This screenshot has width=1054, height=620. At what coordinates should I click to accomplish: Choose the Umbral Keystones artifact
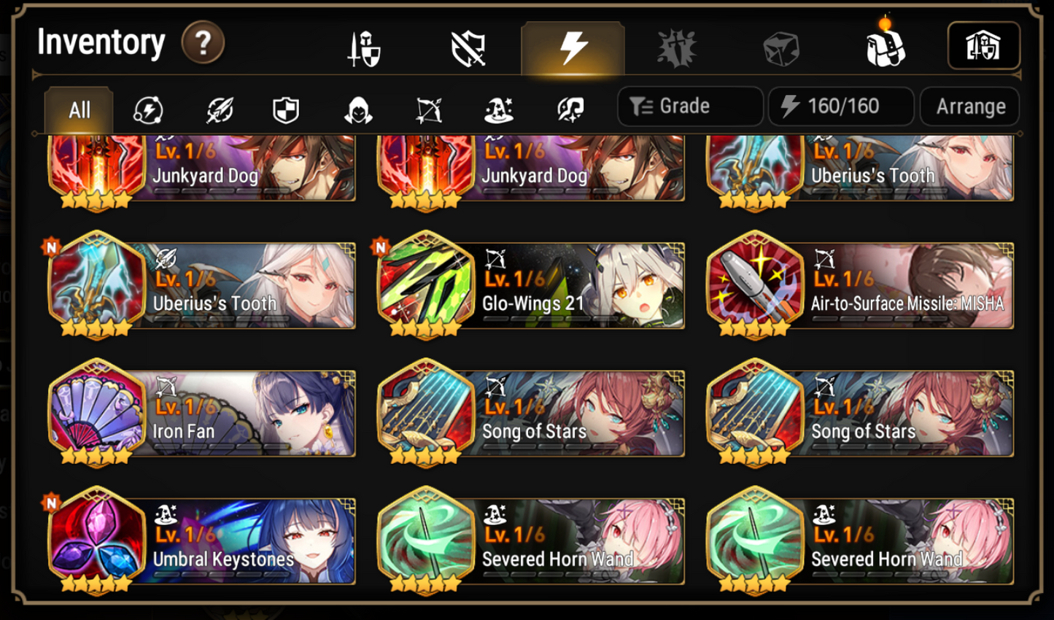click(202, 542)
